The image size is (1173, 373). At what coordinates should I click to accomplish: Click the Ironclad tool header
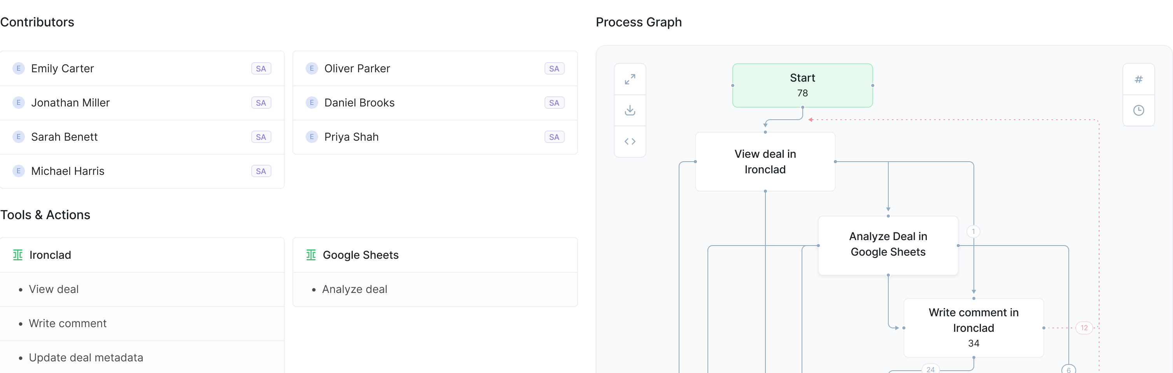142,255
